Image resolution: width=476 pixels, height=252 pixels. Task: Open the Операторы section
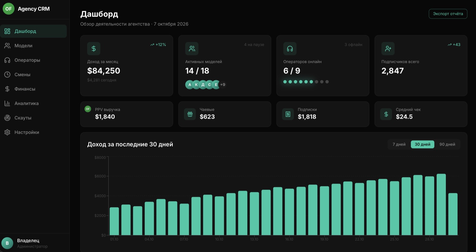pos(33,60)
